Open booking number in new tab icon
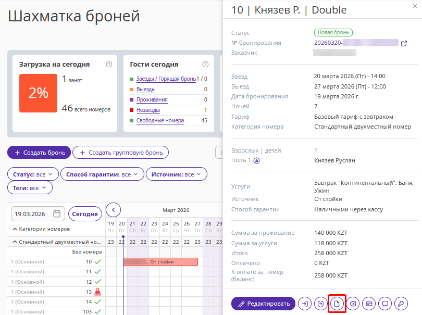Screen dimensions: 422x315 tap(404, 43)
